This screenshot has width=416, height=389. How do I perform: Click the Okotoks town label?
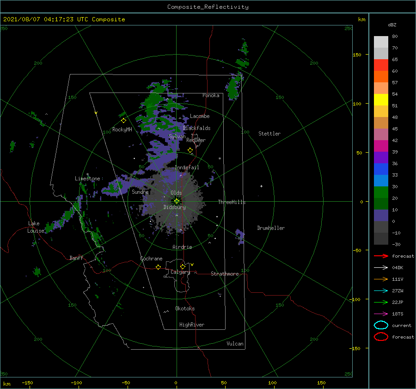[x=185, y=309]
